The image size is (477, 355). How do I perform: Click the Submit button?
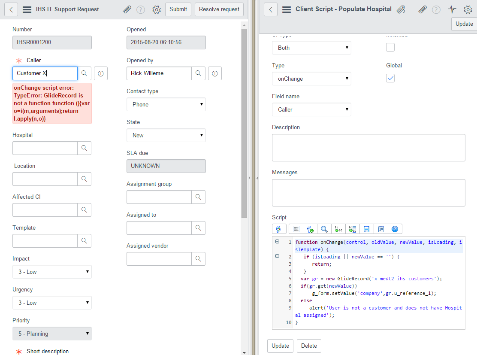(x=178, y=9)
